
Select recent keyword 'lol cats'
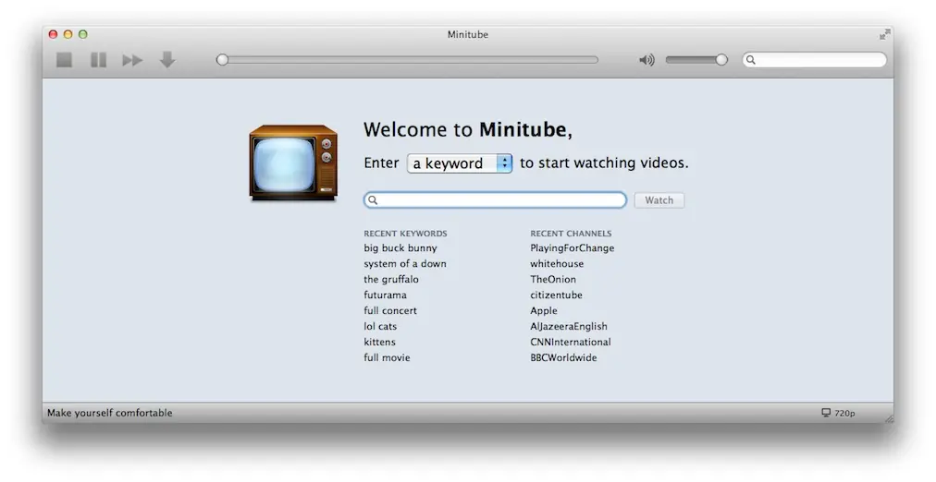pos(380,326)
